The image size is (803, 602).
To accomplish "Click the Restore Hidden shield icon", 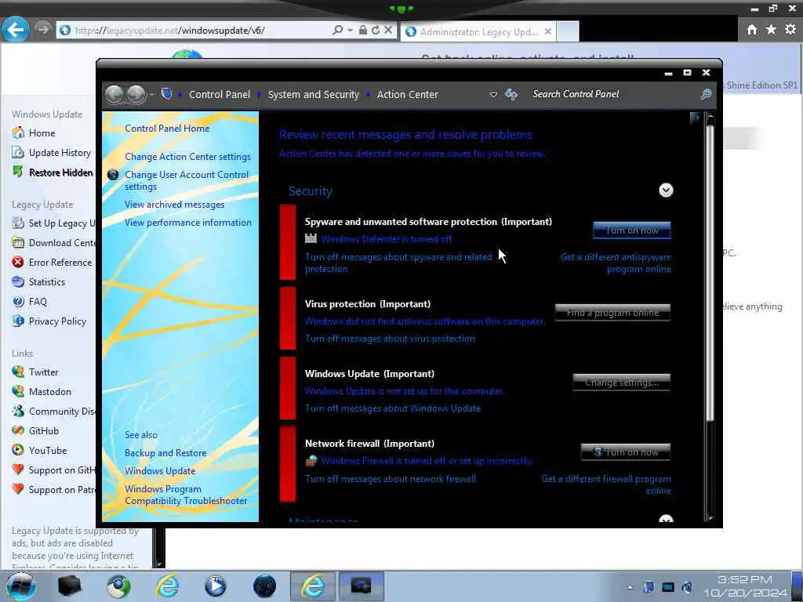I will point(18,172).
